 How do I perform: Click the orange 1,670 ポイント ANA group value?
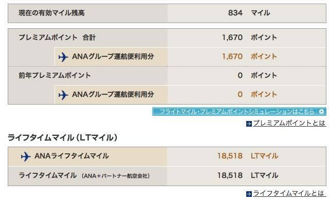coord(249,56)
